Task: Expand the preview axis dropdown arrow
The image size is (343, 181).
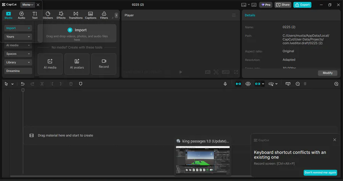Action: click(277, 84)
